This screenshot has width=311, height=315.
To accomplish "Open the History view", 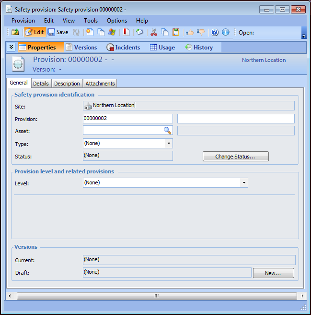I will tap(199, 48).
